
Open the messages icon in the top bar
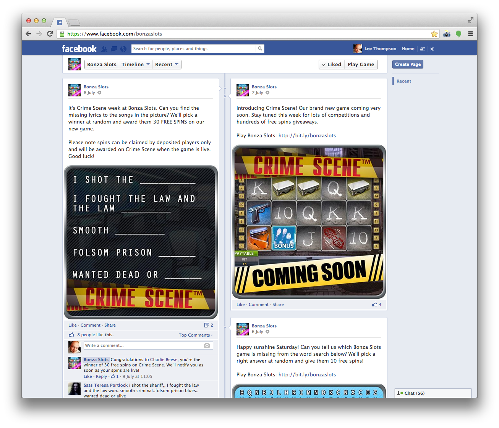pyautogui.click(x=114, y=49)
